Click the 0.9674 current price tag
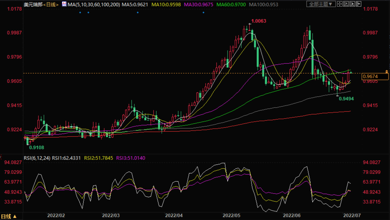390x220 pixels. point(375,76)
